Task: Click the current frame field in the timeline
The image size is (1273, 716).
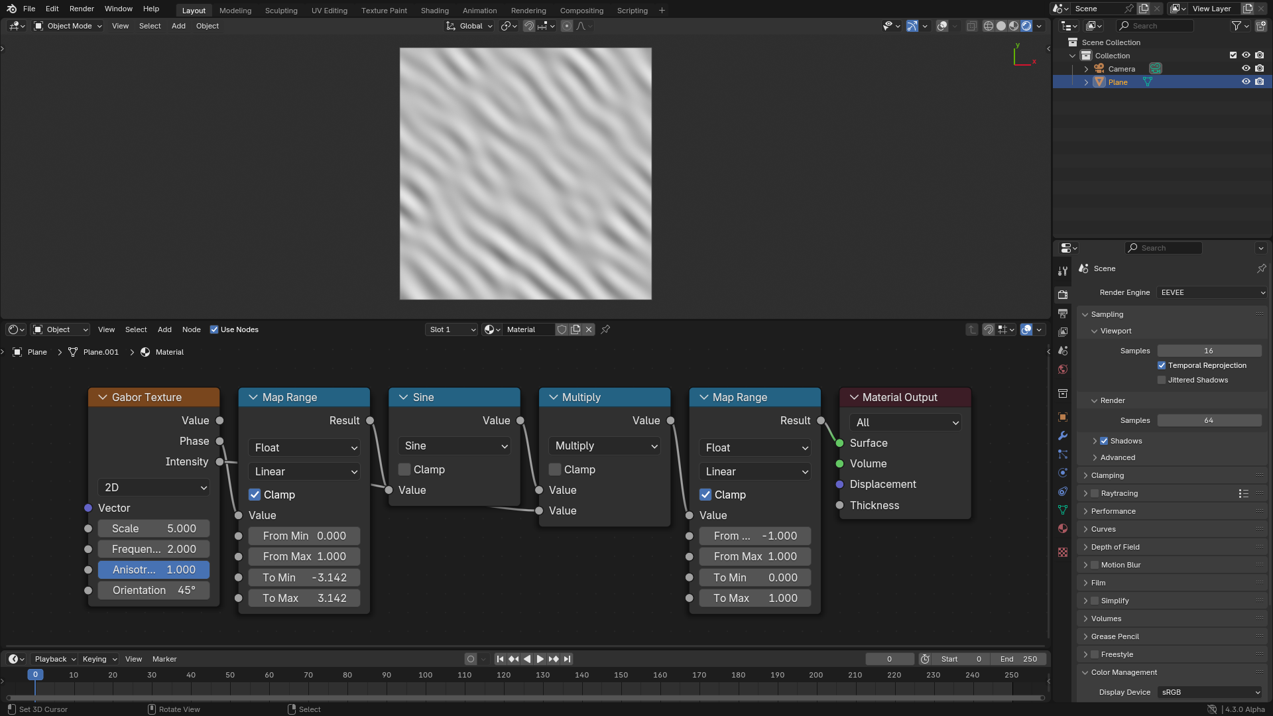Action: tap(890, 658)
